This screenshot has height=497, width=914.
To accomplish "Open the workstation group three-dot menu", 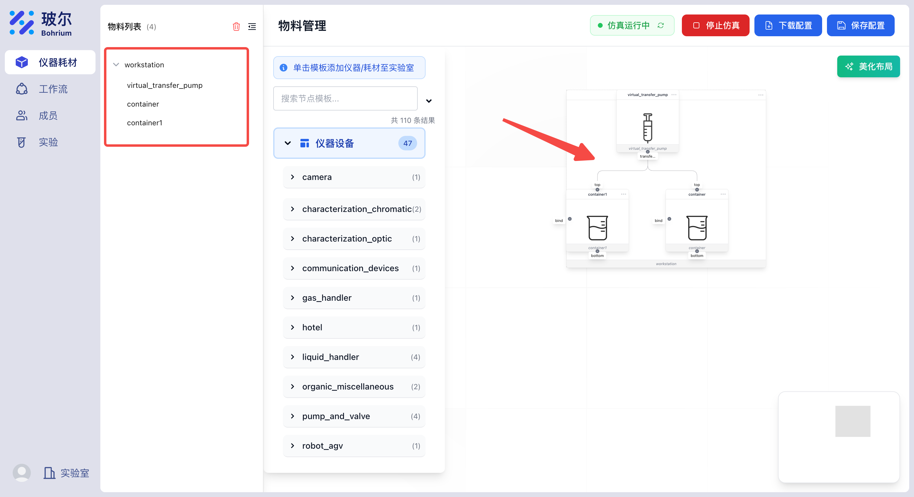I will [x=761, y=95].
